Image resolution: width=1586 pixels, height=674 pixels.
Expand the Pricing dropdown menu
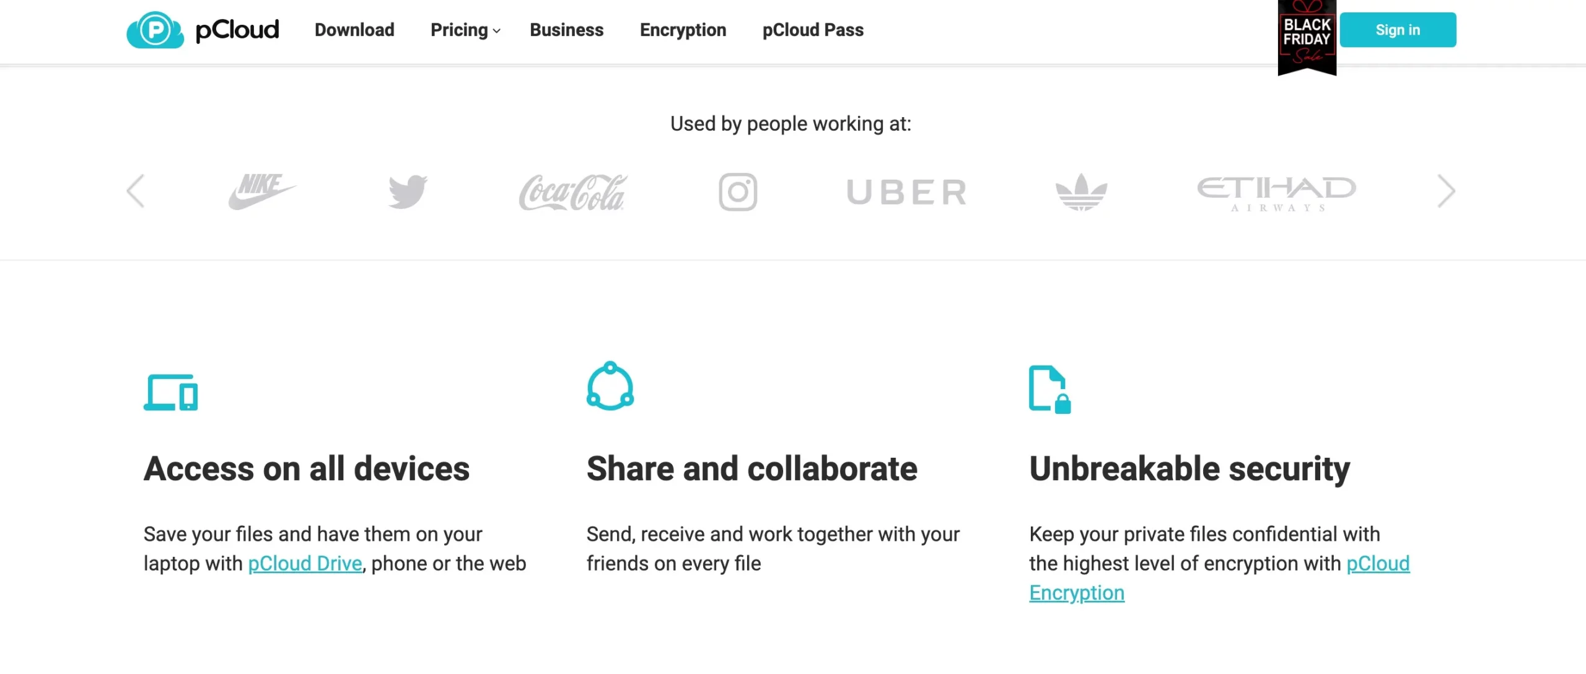462,28
